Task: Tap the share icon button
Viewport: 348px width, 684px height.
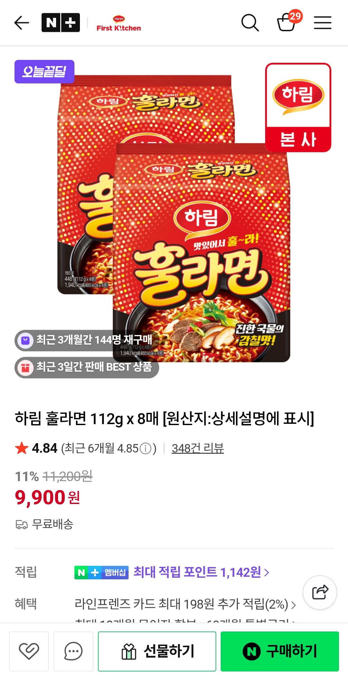Action: (x=320, y=592)
